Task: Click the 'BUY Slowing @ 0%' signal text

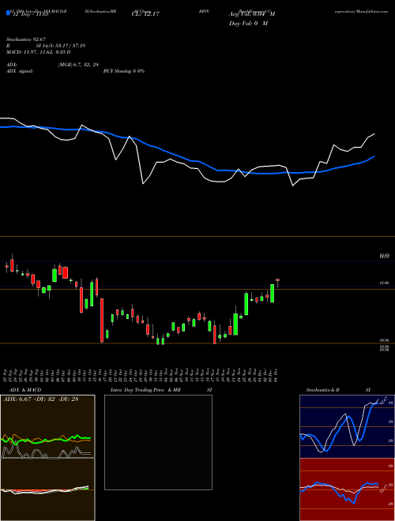Action: (x=124, y=71)
